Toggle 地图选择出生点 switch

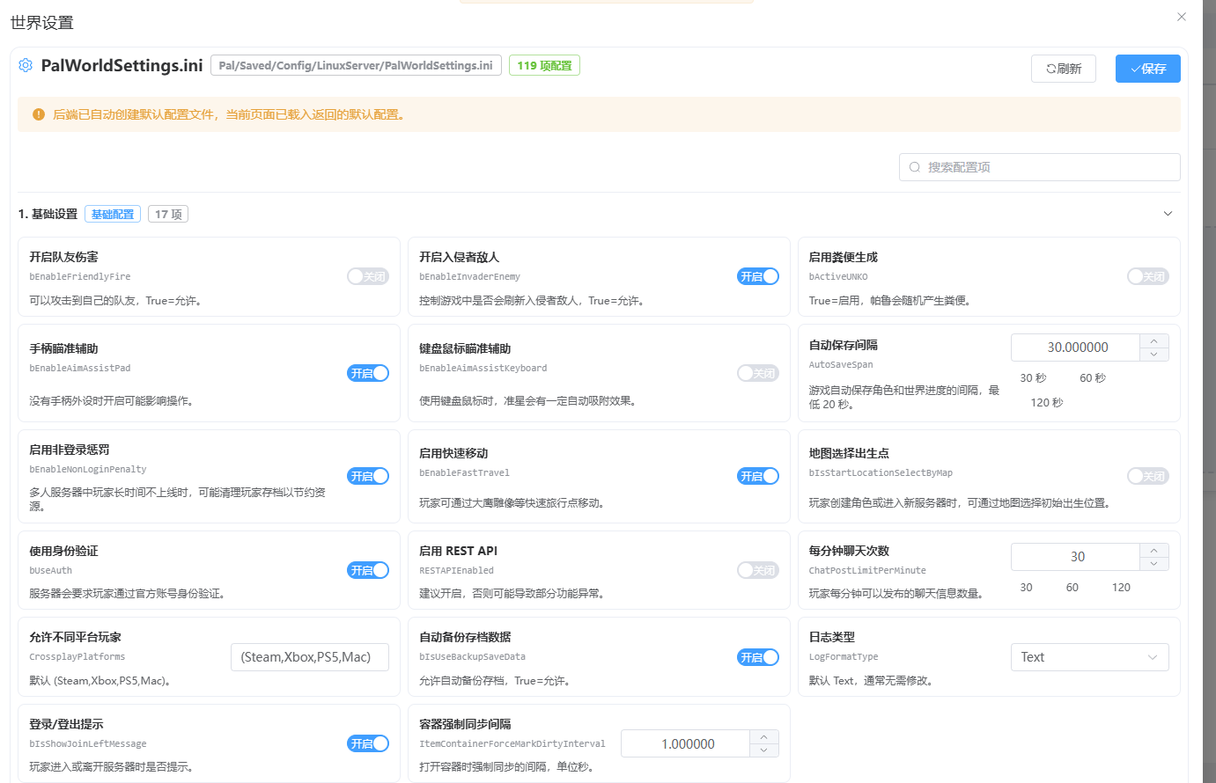point(1148,476)
